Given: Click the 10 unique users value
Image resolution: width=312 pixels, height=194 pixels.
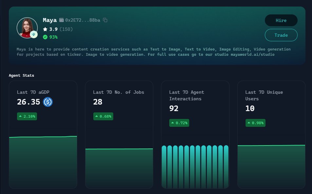Looking at the screenshot, I should point(250,108).
